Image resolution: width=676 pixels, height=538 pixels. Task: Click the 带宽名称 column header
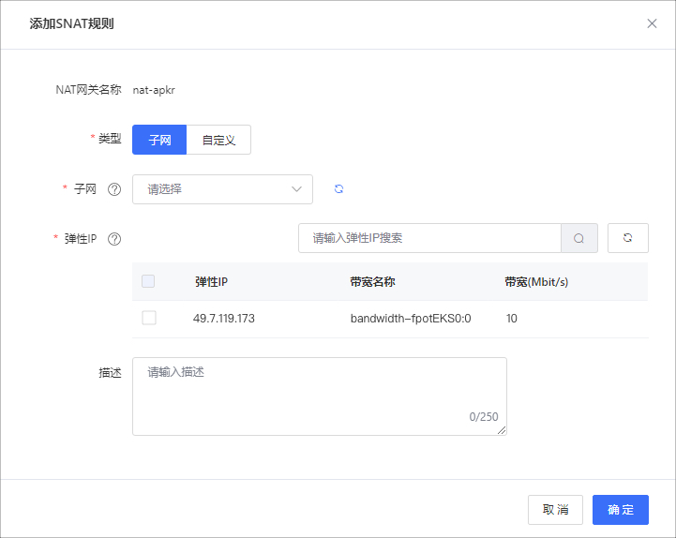click(x=372, y=281)
